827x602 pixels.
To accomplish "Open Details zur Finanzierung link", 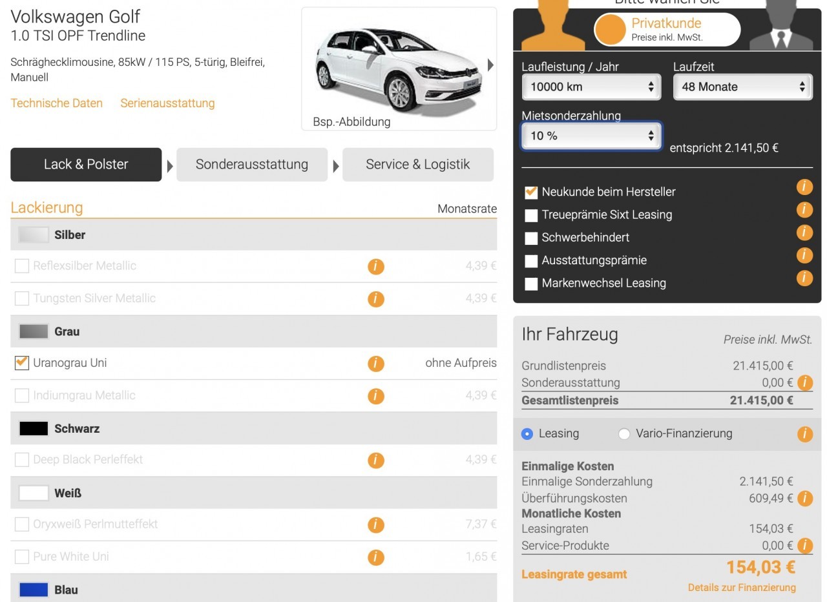I will pyautogui.click(x=742, y=588).
